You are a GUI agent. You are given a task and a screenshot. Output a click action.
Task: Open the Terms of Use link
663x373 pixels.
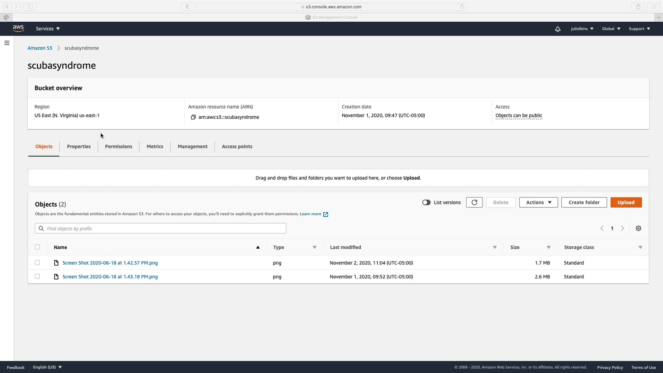tap(643, 367)
